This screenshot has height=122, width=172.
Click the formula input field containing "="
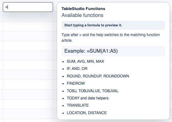click(28, 7)
